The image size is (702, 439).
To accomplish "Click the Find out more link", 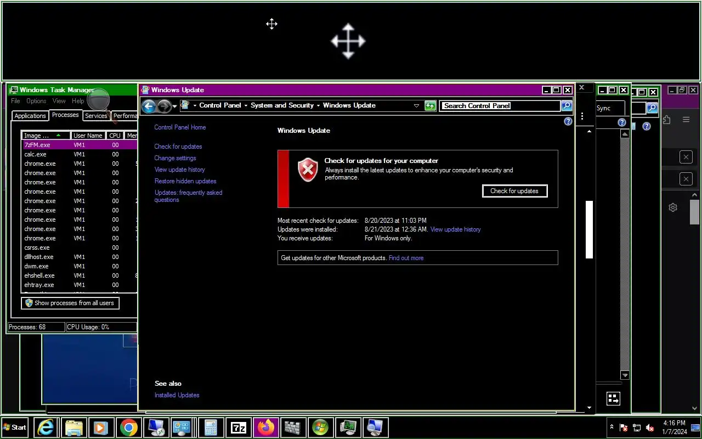I will (x=406, y=258).
